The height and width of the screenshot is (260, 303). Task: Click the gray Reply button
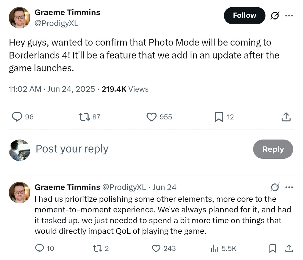point(273,149)
